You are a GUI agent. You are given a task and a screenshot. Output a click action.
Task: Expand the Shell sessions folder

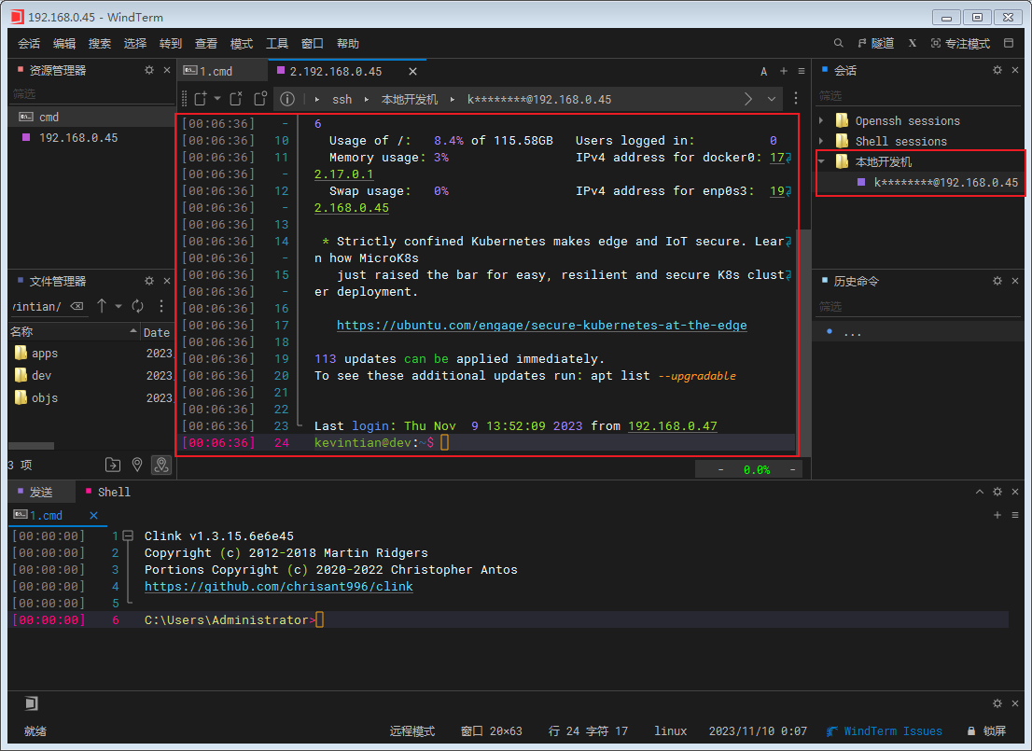point(821,142)
